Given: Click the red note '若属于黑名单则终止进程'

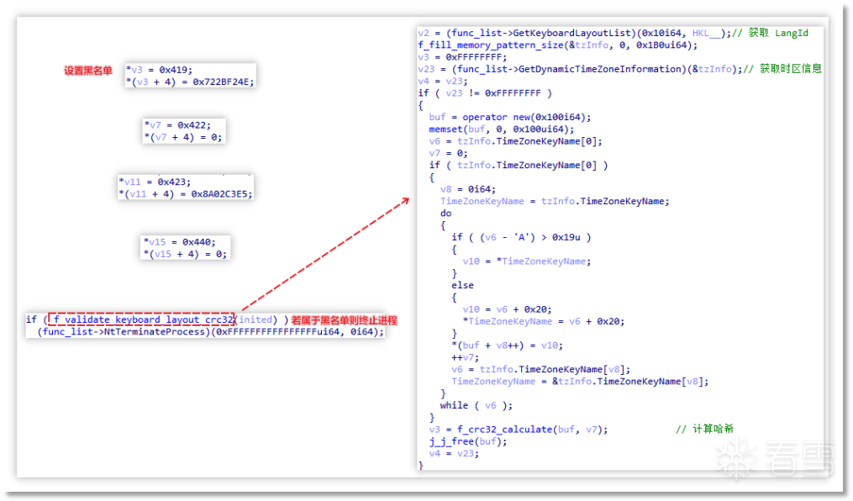Looking at the screenshot, I should [344, 320].
